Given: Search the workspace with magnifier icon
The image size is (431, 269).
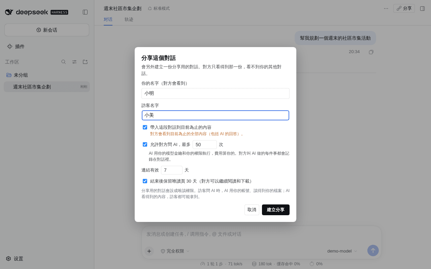Looking at the screenshot, I should pos(64,62).
